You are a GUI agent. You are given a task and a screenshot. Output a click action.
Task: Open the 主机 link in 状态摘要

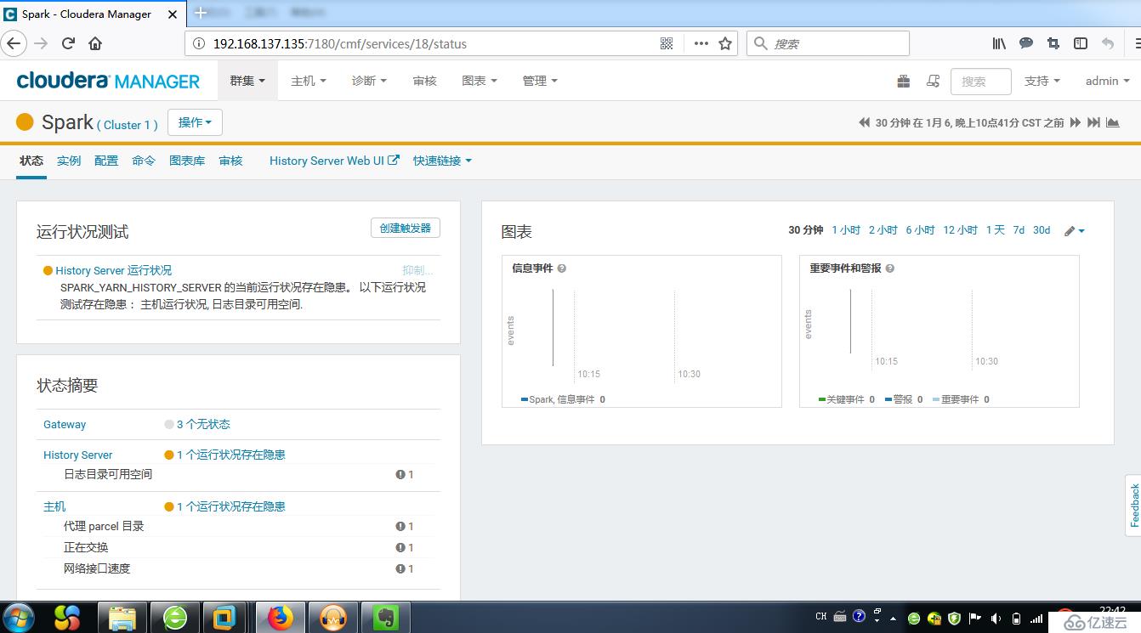[x=54, y=506]
